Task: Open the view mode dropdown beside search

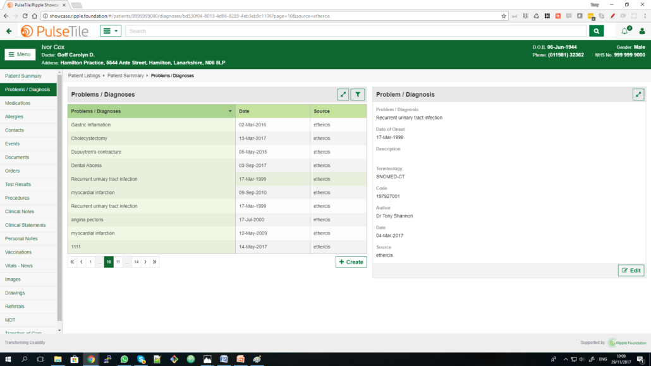Action: pyautogui.click(x=110, y=31)
